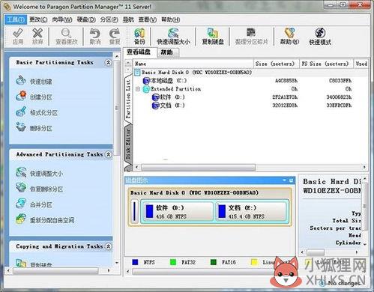Open the first menu in menu bar

(x=16, y=19)
